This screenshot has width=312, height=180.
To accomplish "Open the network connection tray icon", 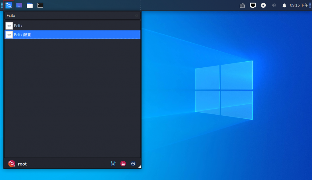I will pyautogui.click(x=253, y=5).
